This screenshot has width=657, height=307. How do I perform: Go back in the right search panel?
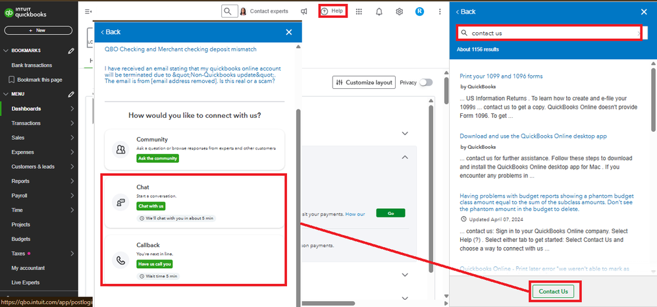(x=465, y=12)
